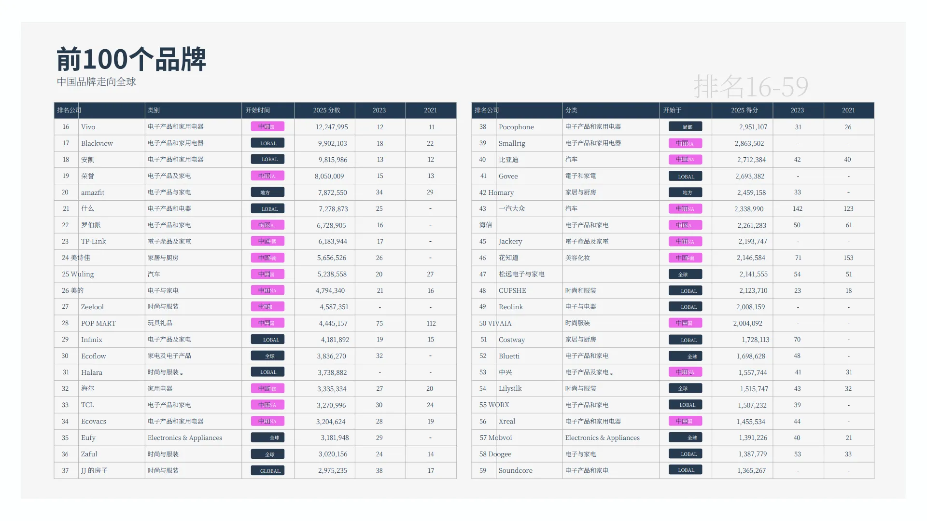Viewport: 927px width, 521px height.
Task: Click the '开始于' column header
Action: pyautogui.click(x=672, y=110)
